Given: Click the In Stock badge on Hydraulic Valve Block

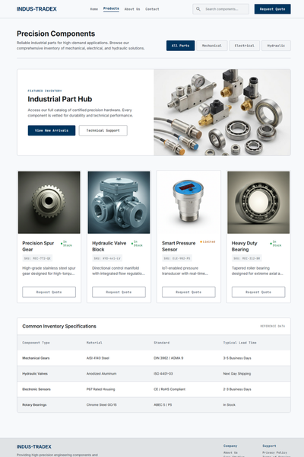Looking at the screenshot, I should pos(137,244).
